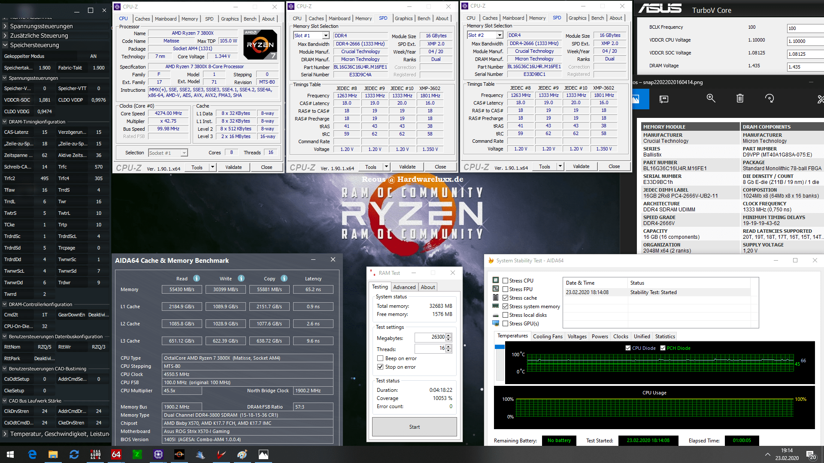Click Validate in the third CPU-Z window
This screenshot has height=463, width=824.
(x=581, y=166)
